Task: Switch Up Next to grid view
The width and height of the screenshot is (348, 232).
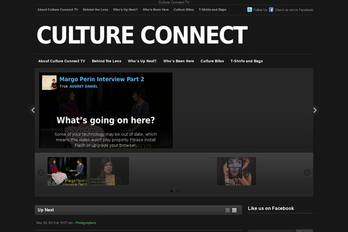Action: coord(234,210)
